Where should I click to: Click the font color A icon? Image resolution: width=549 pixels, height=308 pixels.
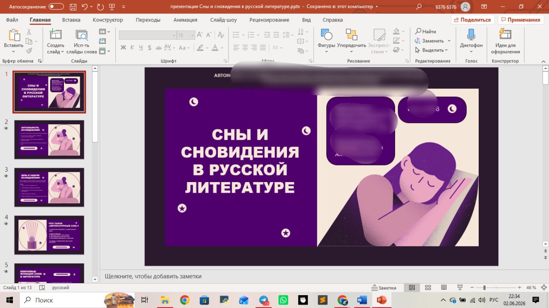[214, 48]
